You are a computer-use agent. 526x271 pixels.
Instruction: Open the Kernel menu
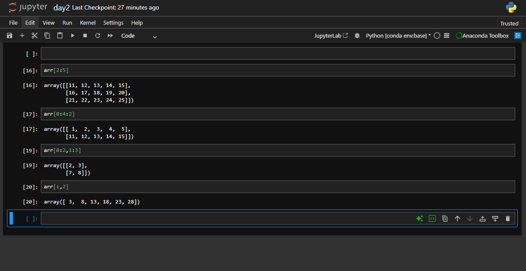tap(88, 23)
